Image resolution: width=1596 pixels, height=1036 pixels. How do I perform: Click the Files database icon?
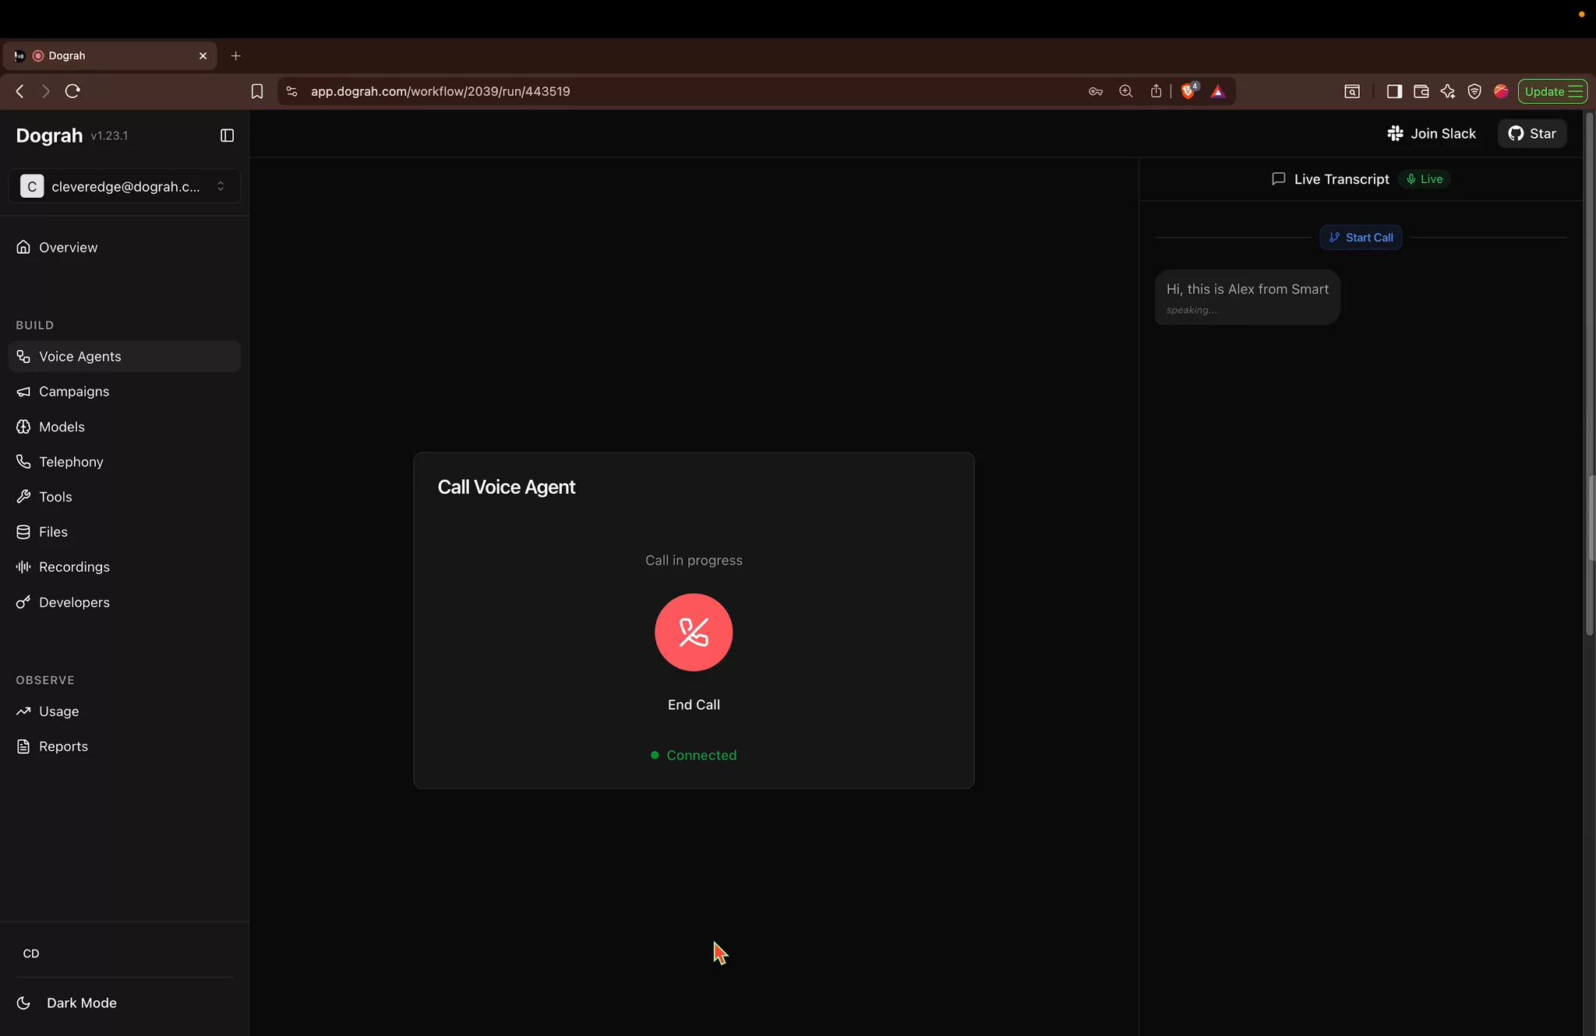click(x=23, y=531)
